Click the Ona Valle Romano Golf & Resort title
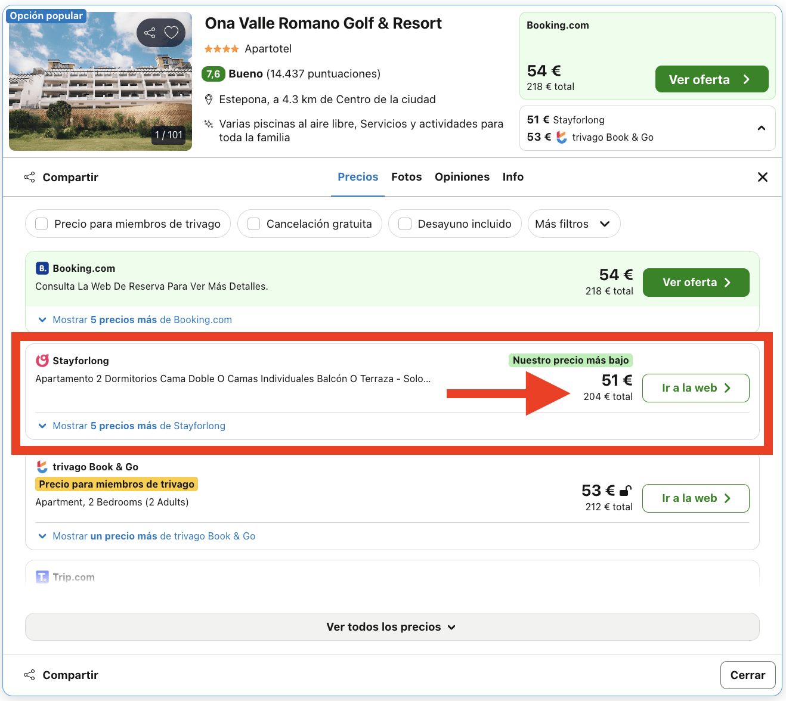 tap(323, 23)
